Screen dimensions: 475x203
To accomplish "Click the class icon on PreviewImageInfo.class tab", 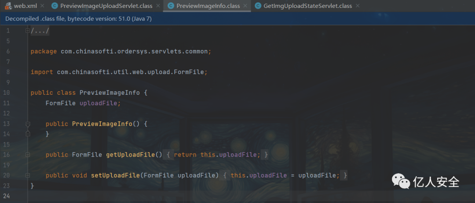I will [x=171, y=6].
